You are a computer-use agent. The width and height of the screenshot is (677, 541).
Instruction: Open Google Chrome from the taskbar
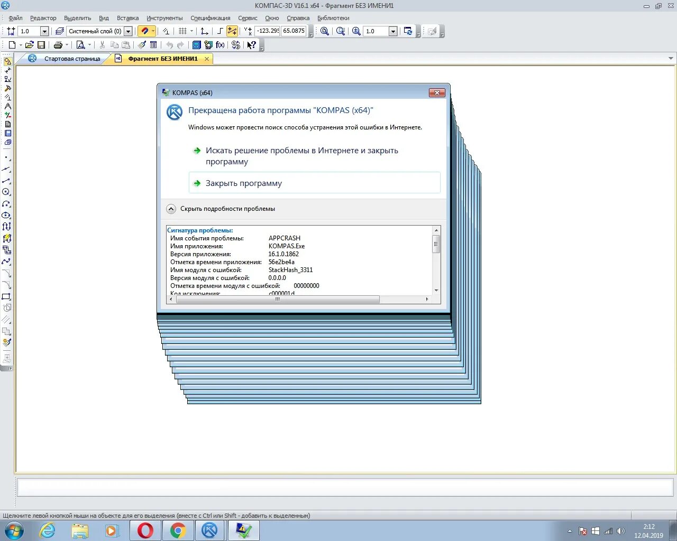click(x=178, y=530)
